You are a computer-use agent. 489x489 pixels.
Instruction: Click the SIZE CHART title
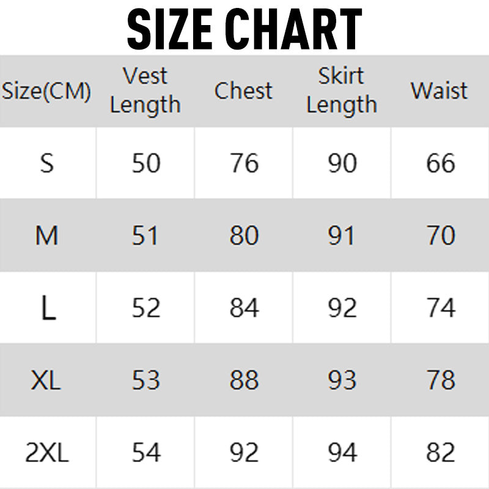244,28
